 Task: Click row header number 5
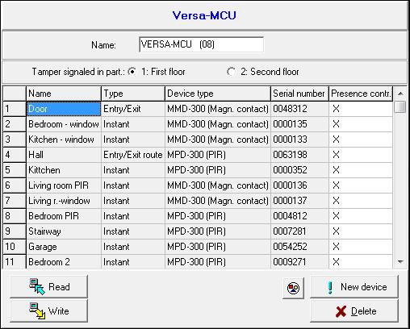(15, 170)
